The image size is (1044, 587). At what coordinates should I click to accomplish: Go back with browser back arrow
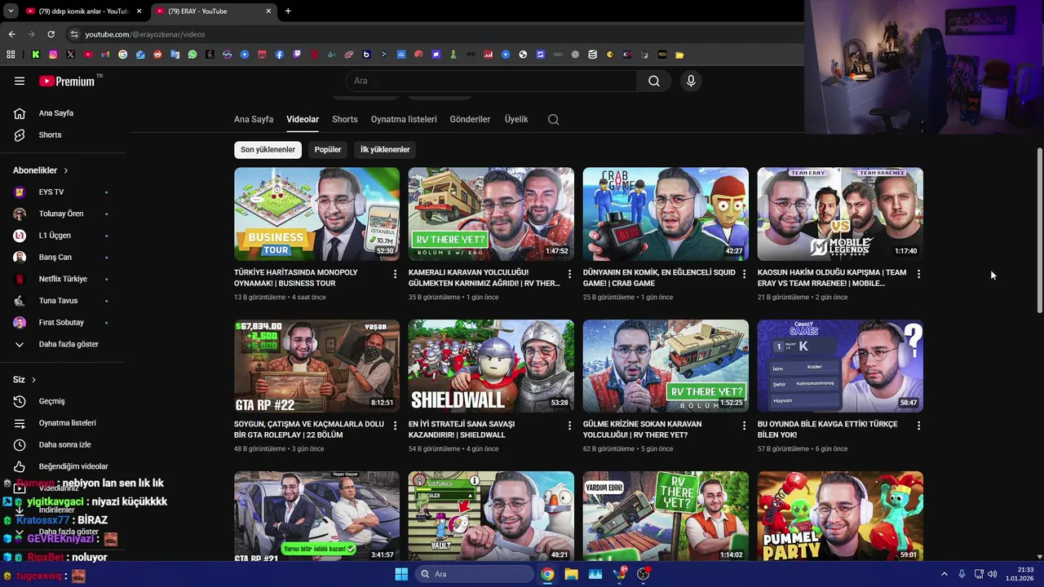(11, 34)
